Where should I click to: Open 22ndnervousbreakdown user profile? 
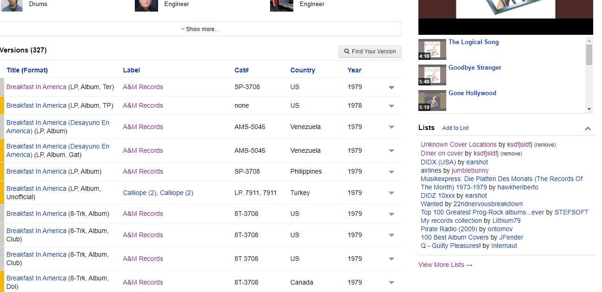point(488,204)
